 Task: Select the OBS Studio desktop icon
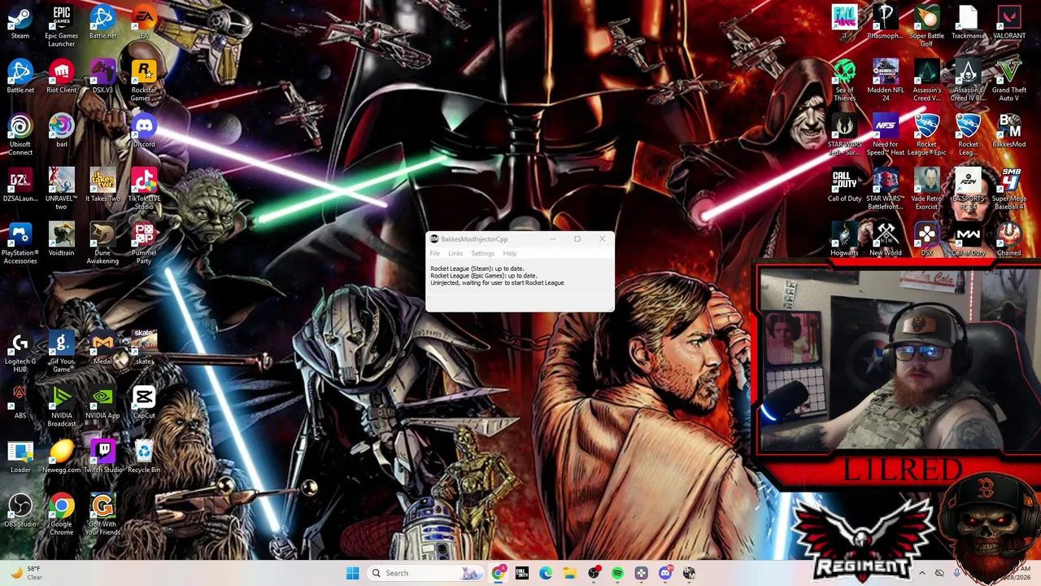(x=20, y=511)
